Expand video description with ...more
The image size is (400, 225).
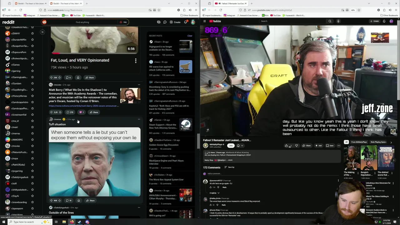click(x=230, y=160)
